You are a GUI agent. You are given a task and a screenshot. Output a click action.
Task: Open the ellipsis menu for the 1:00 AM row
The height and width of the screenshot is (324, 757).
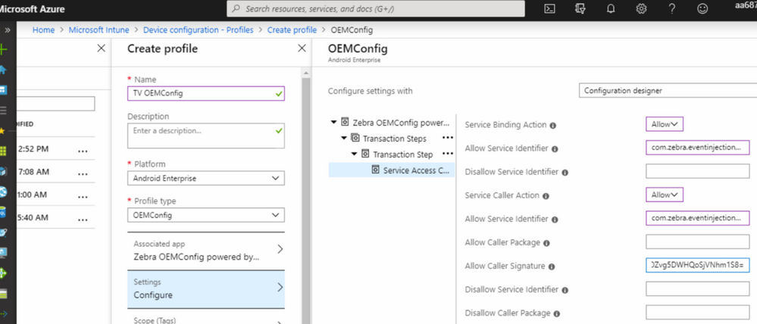click(83, 196)
